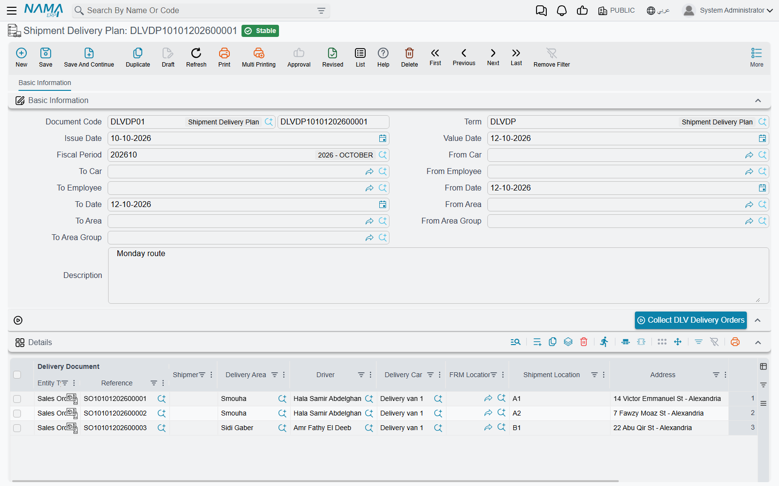Open the hamburger main menu
This screenshot has width=779, height=486.
click(12, 11)
